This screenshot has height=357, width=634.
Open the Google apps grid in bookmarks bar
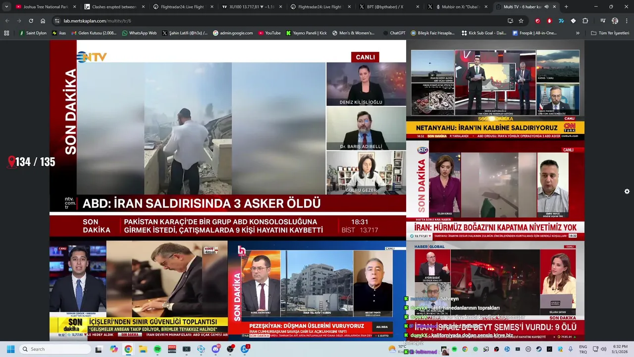(6, 33)
